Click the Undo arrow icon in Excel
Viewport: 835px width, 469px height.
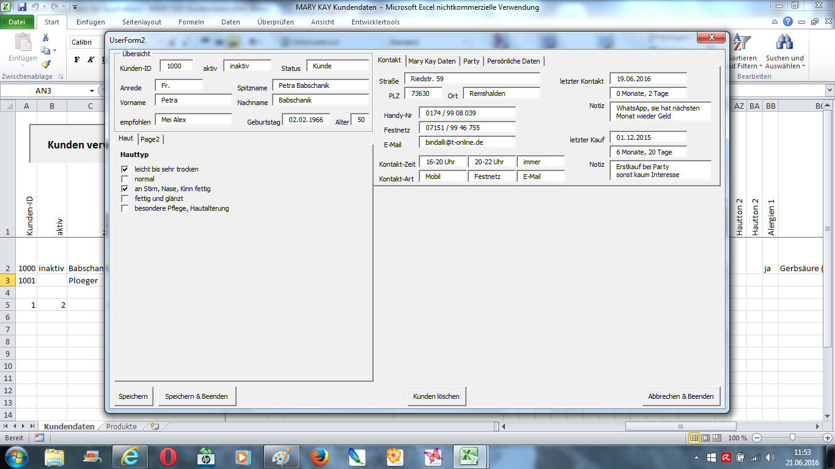(36, 7)
